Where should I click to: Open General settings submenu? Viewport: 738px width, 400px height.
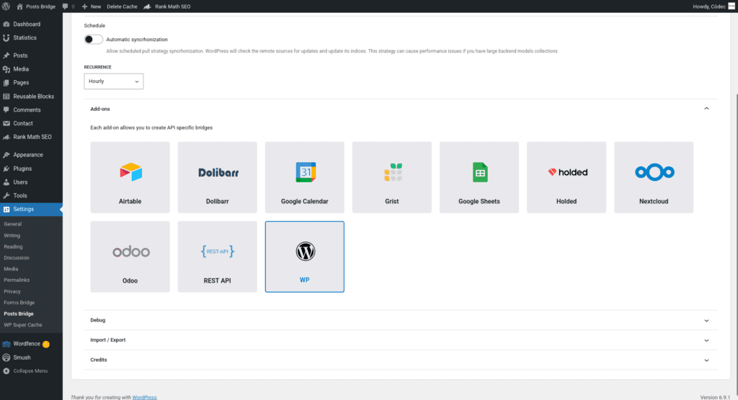coord(13,224)
